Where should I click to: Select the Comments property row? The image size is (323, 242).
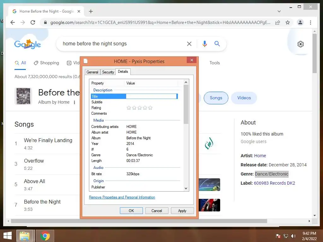coord(134,113)
